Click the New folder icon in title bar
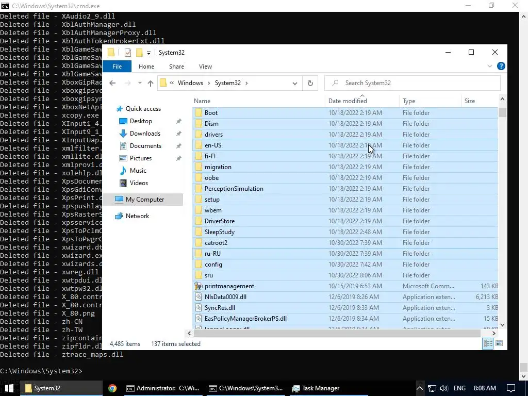528x396 pixels. [139, 53]
